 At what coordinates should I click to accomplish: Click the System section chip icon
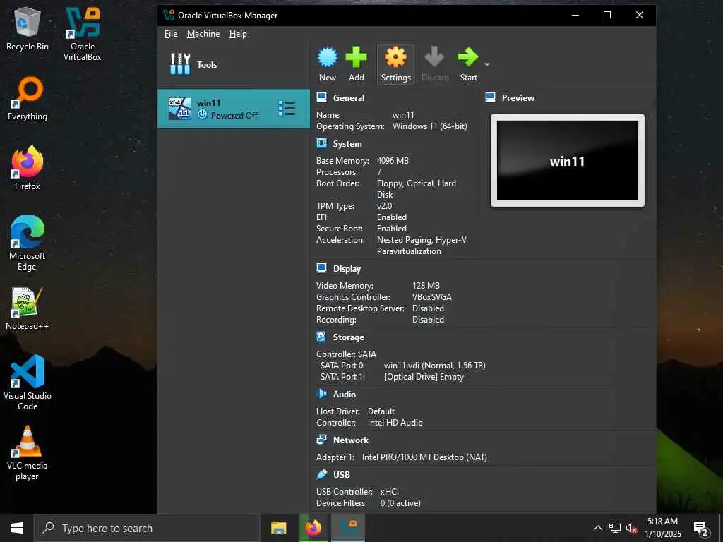[x=321, y=143]
